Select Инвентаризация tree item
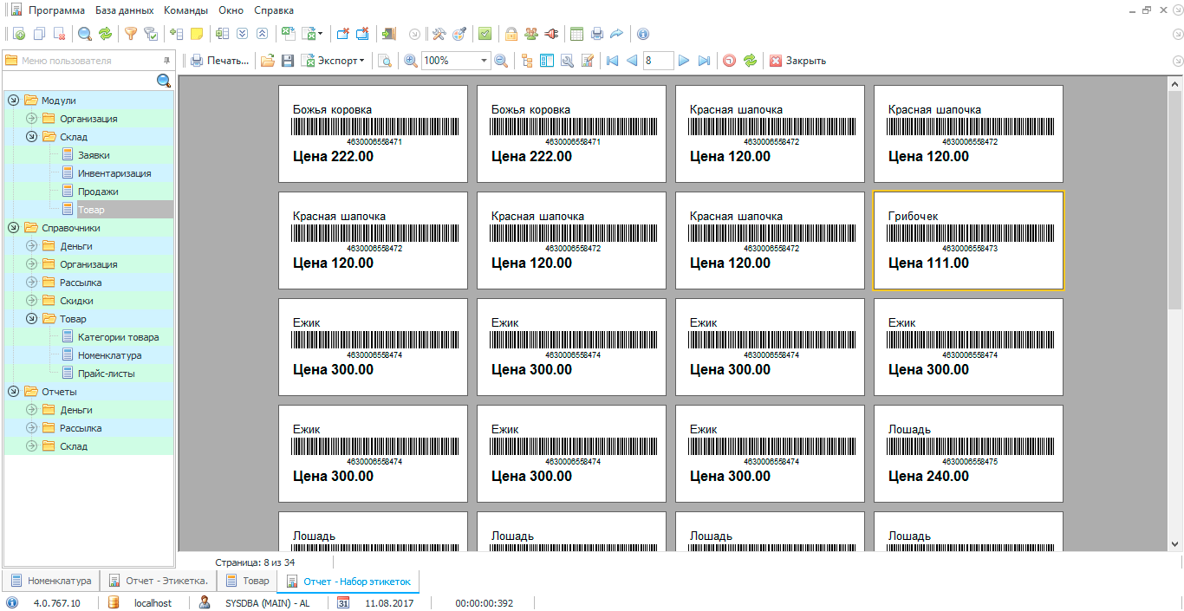 click(114, 173)
